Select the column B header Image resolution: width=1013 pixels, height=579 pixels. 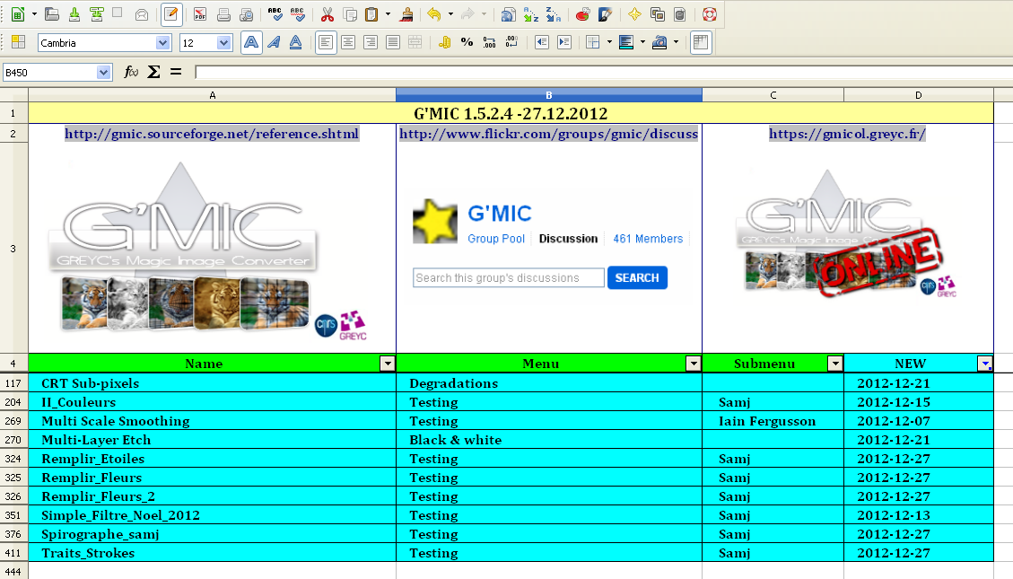pyautogui.click(x=548, y=95)
